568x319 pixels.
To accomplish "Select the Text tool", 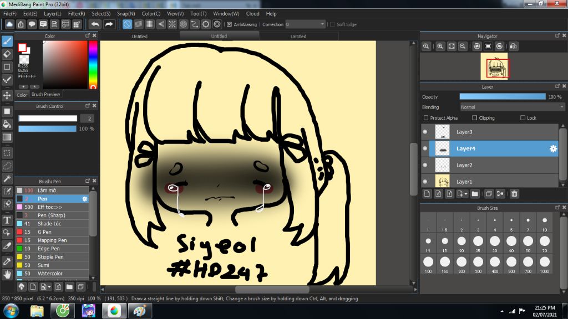I will [x=7, y=220].
